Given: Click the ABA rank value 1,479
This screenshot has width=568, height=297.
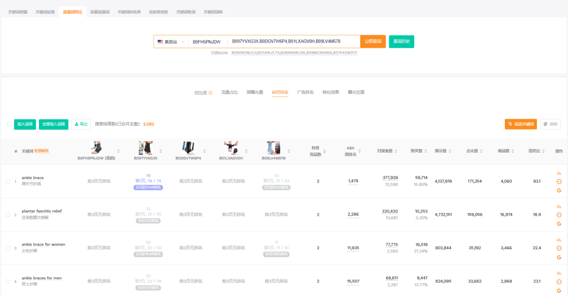Looking at the screenshot, I should pos(353,181).
